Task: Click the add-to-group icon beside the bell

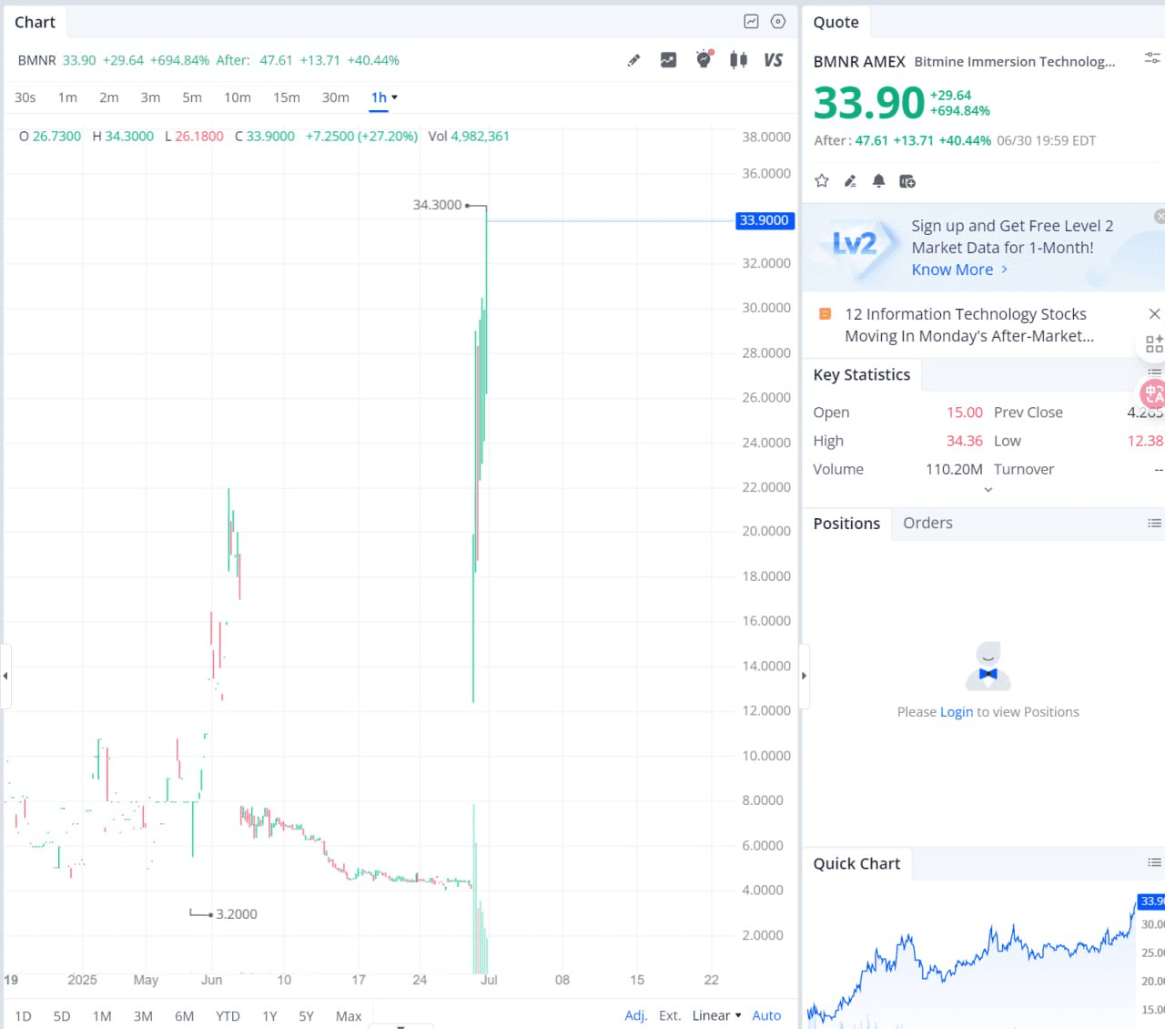Action: pos(907,180)
